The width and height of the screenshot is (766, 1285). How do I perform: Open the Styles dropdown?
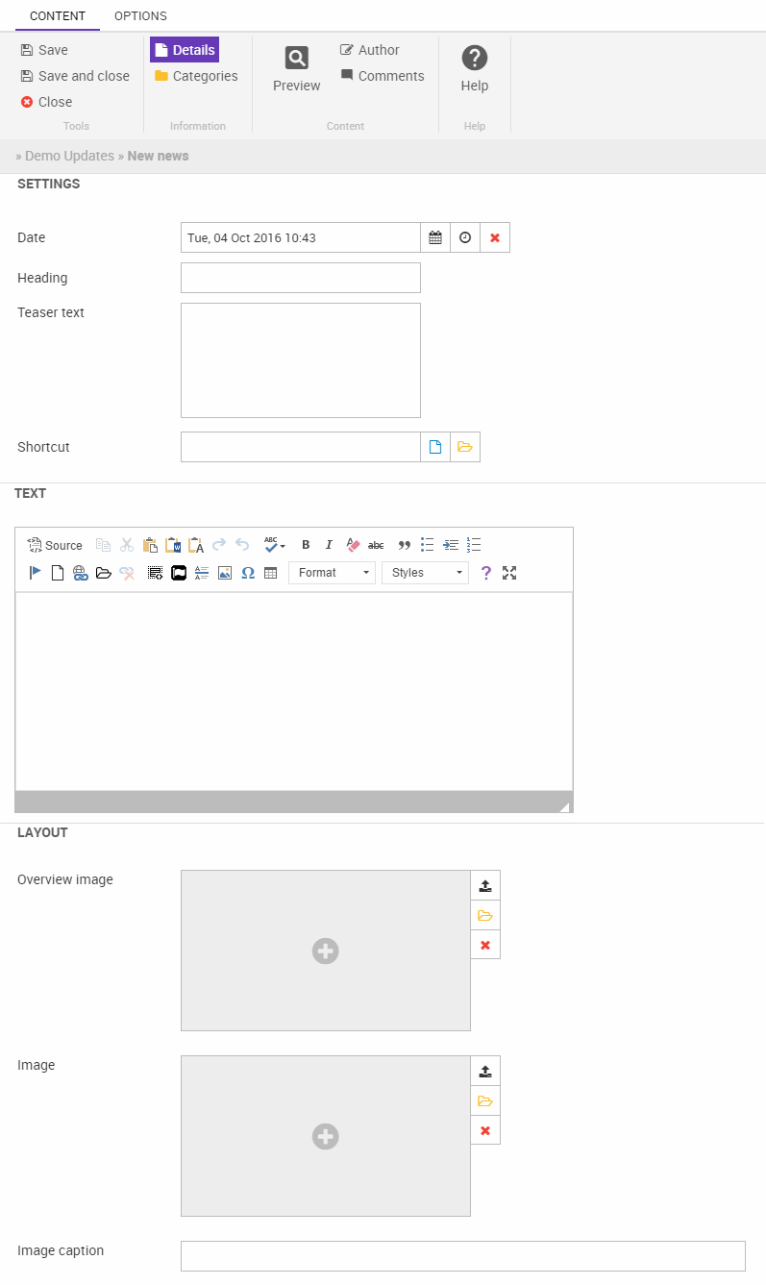(425, 573)
